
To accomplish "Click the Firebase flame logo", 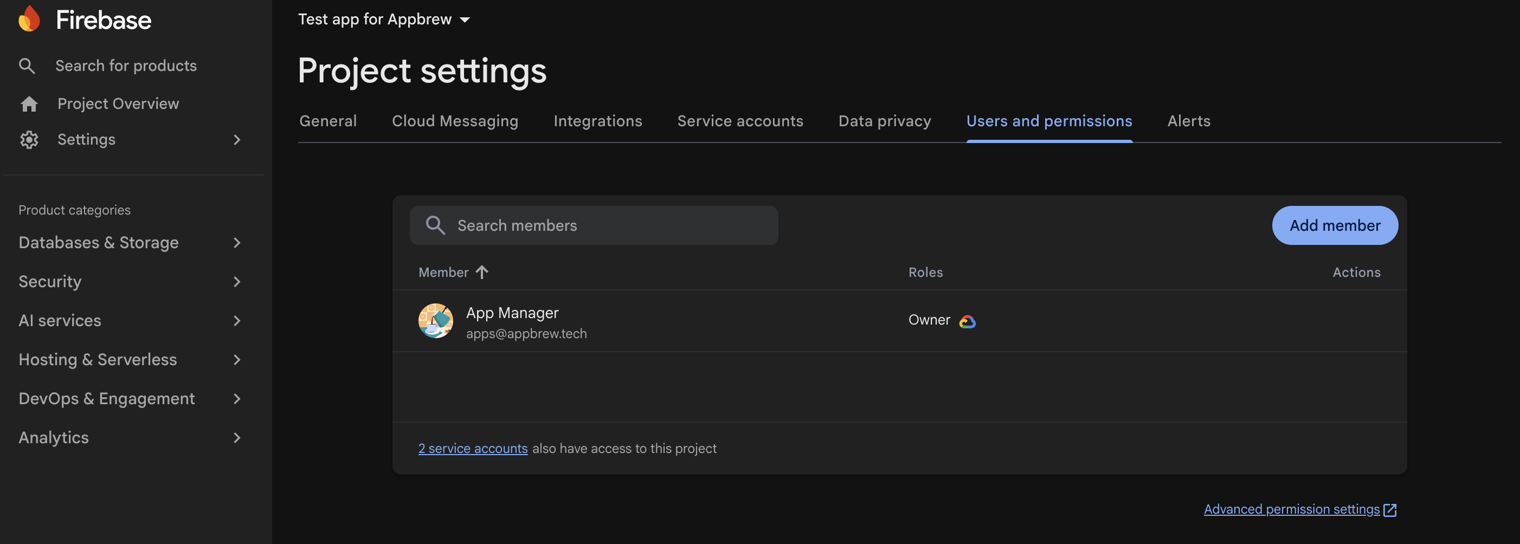I will (29, 19).
